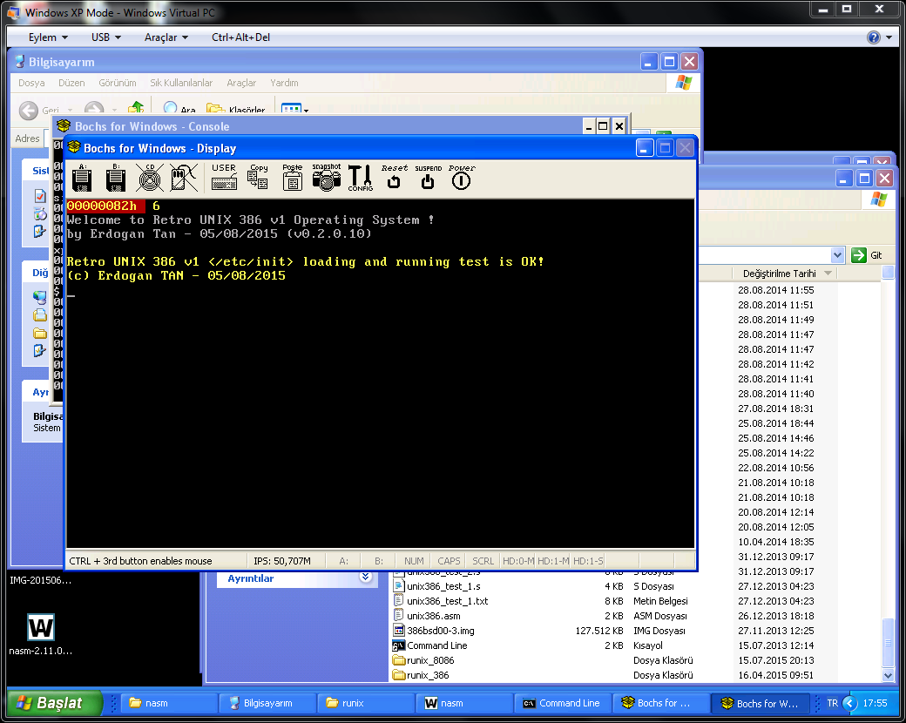Collapse the Ayrıntılar panel chevron
Screen dimensions: 906x723
(x=365, y=577)
